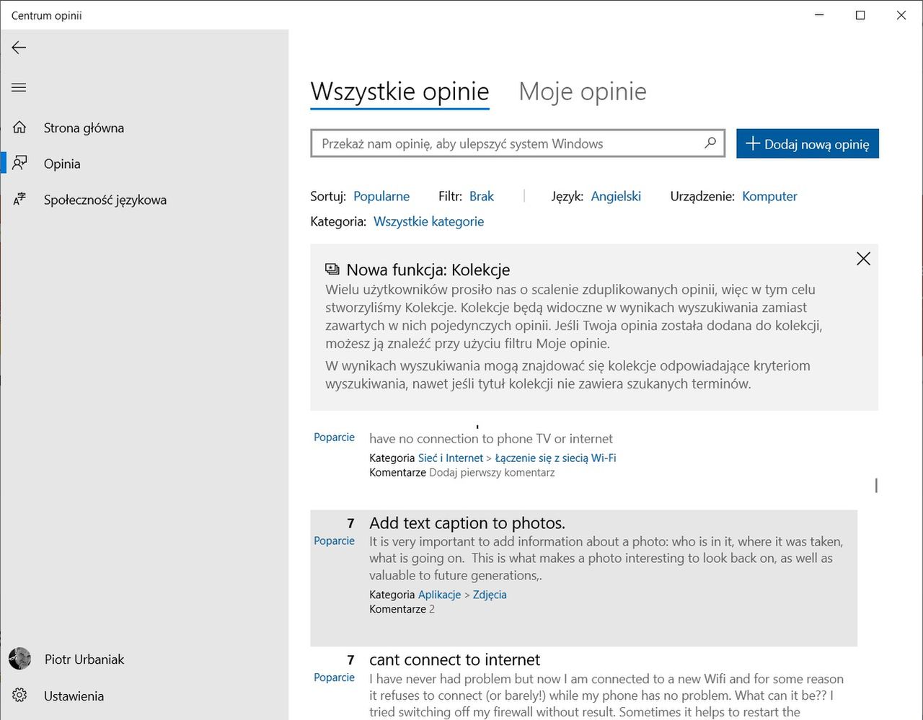Click Piotr Urbaniak profile avatar

[19, 659]
